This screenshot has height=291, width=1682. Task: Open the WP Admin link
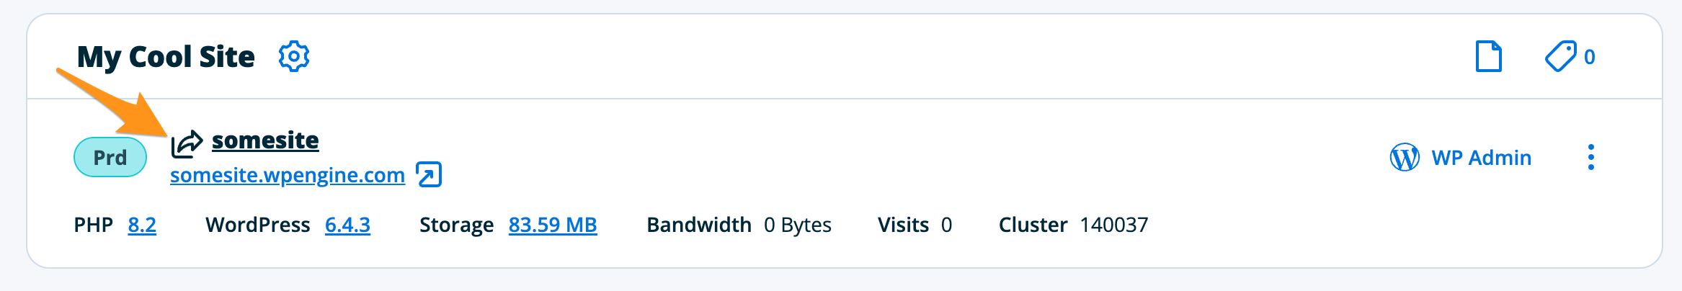[x=1481, y=157]
